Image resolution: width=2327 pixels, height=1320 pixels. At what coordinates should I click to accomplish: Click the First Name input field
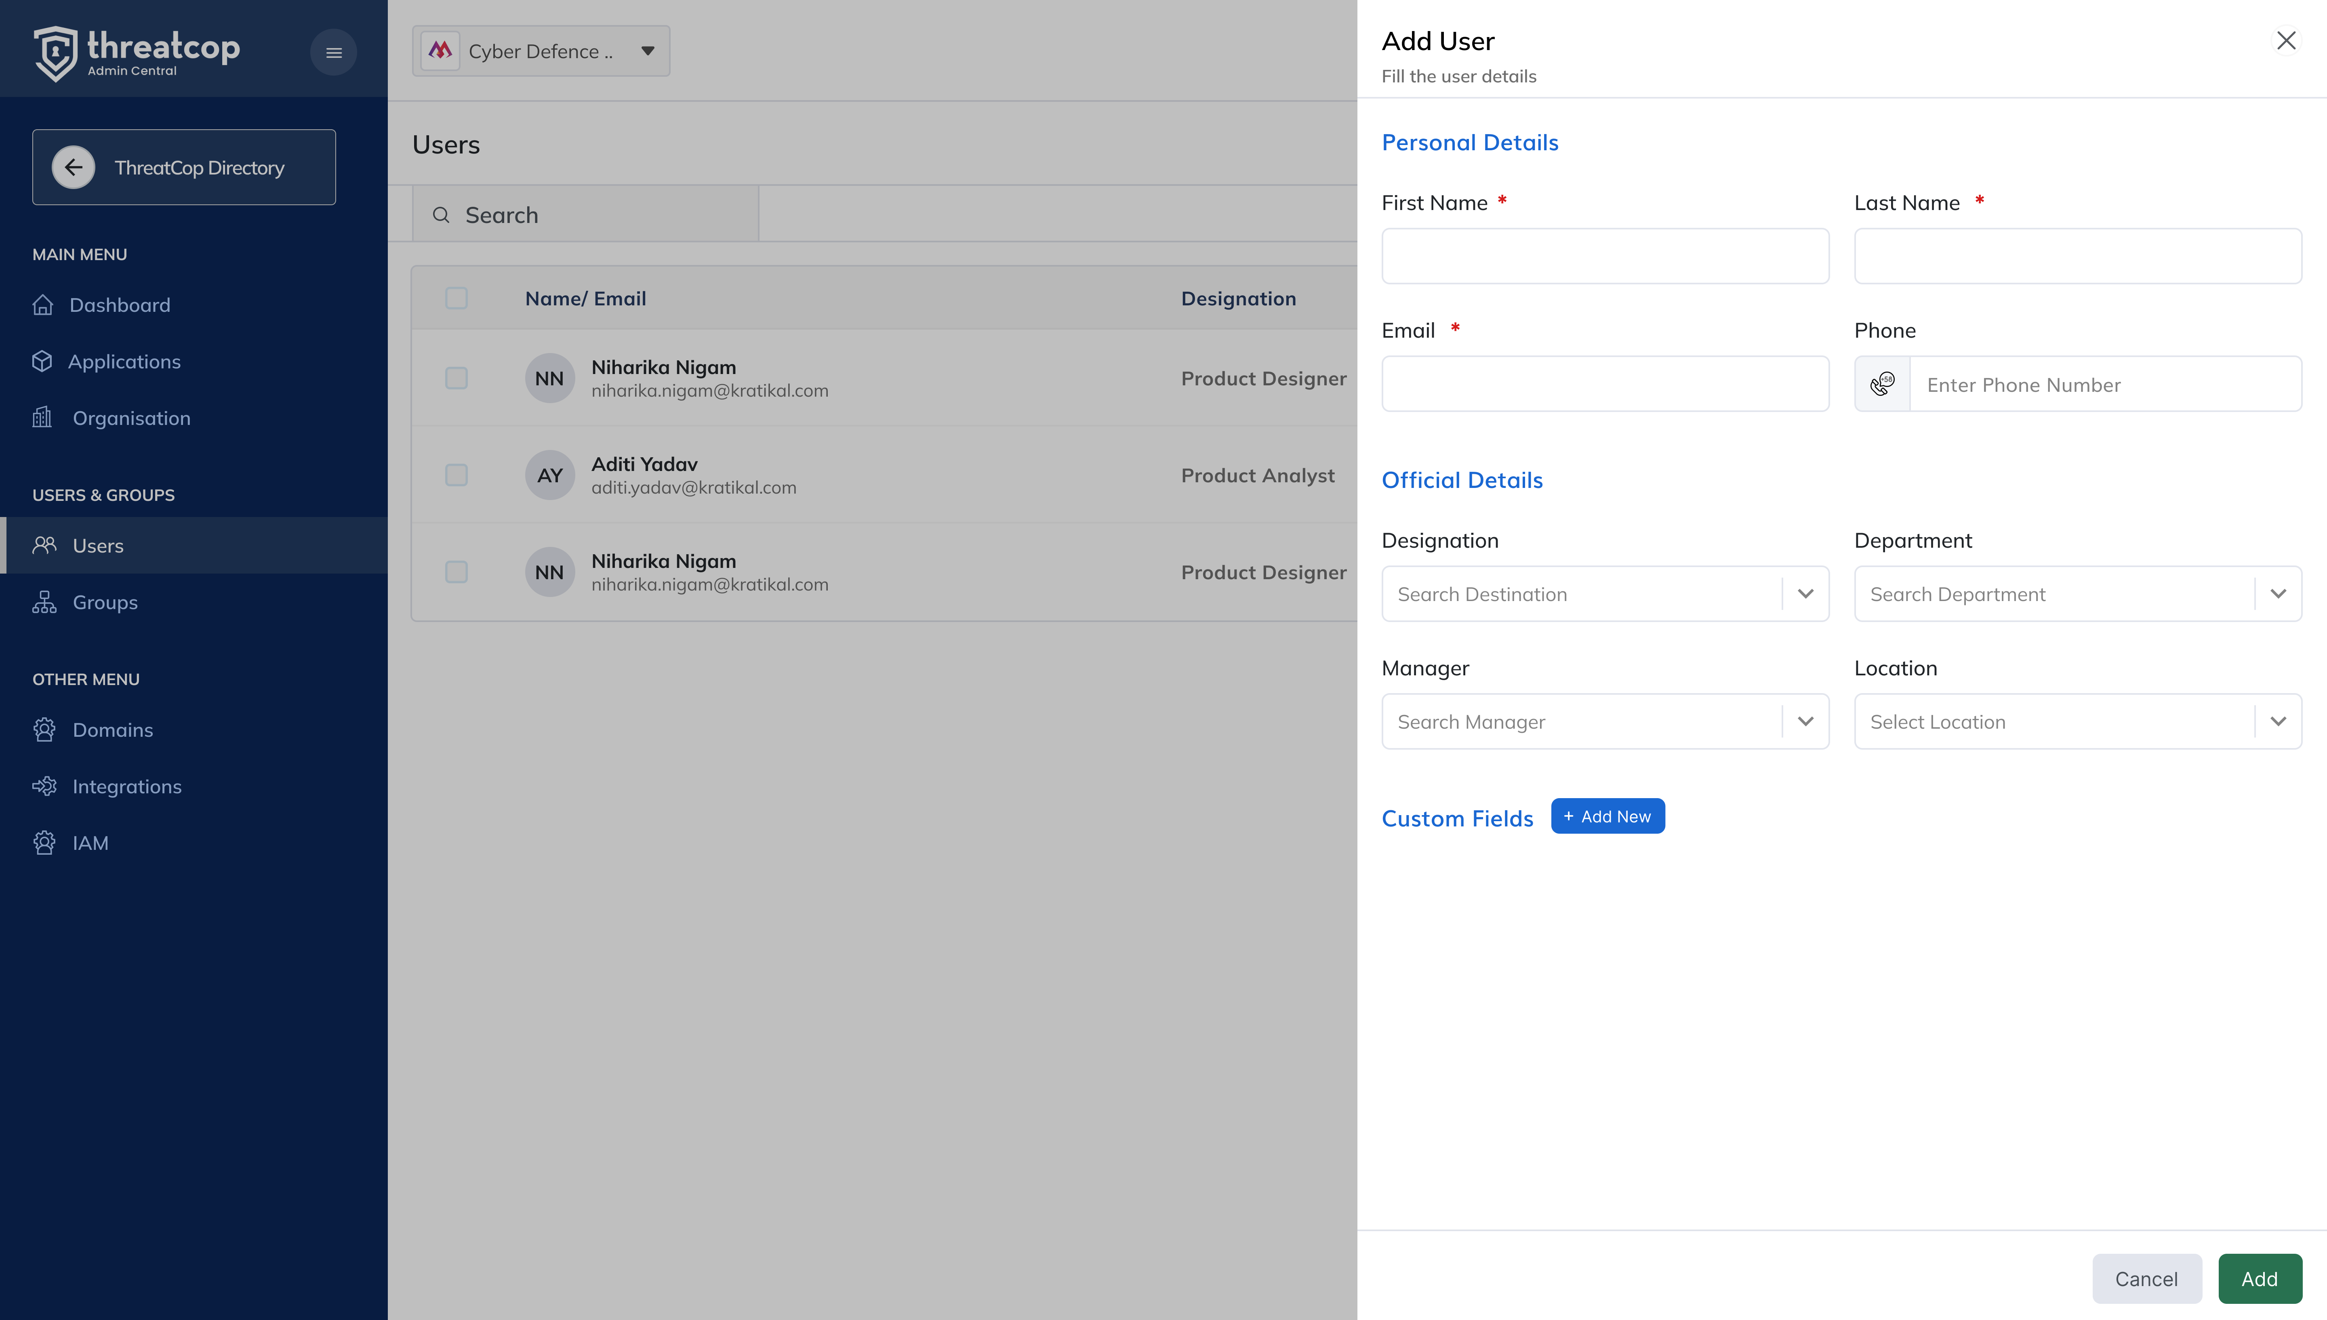(1605, 256)
